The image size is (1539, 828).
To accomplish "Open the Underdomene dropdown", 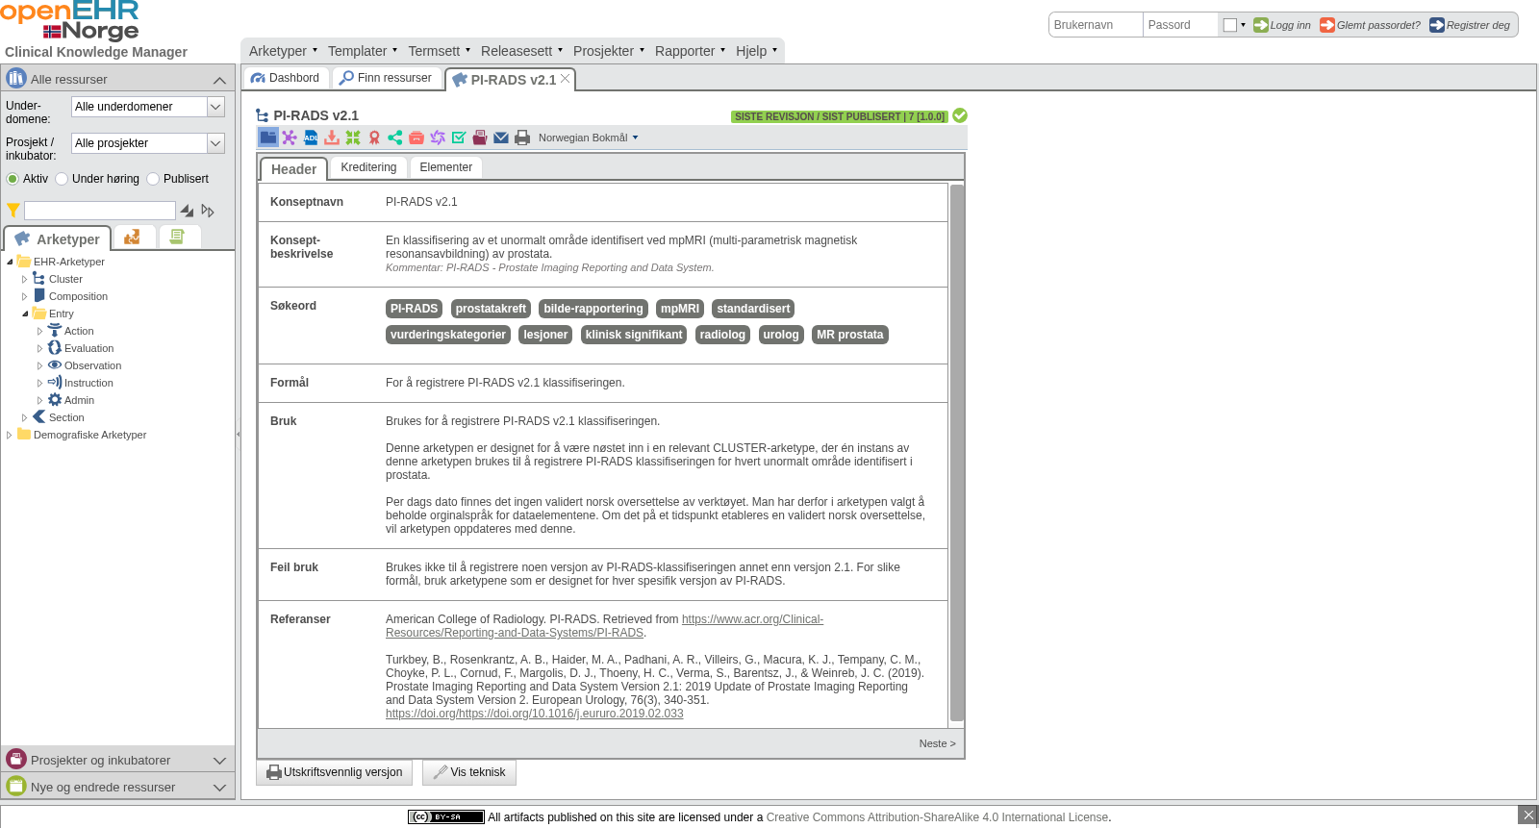I will 216,107.
